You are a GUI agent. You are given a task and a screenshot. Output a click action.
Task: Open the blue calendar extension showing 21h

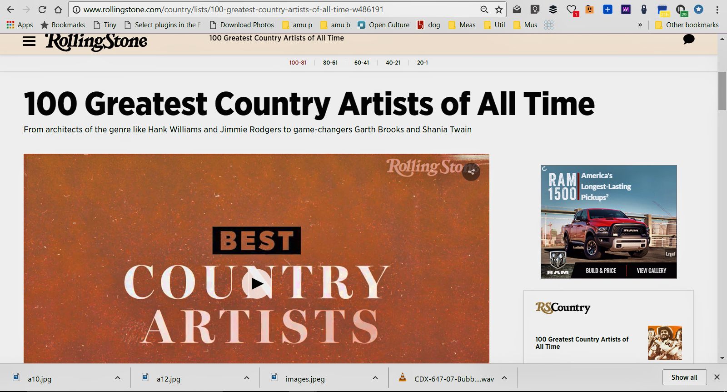click(662, 10)
